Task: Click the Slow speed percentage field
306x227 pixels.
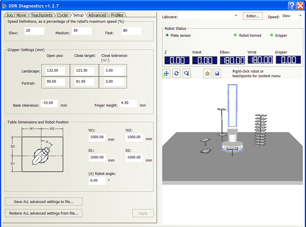Action: [34, 31]
